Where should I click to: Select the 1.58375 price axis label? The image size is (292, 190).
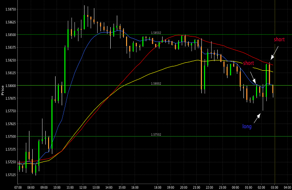11,47
